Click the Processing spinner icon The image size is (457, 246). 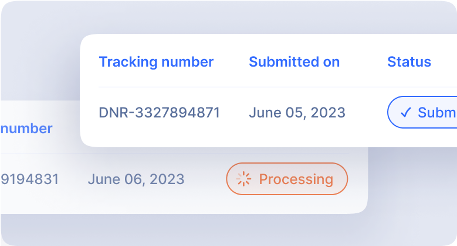(x=243, y=179)
